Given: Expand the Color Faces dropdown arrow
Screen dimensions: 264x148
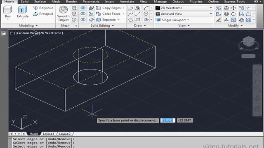Looking at the screenshot, I should tap(123, 14).
